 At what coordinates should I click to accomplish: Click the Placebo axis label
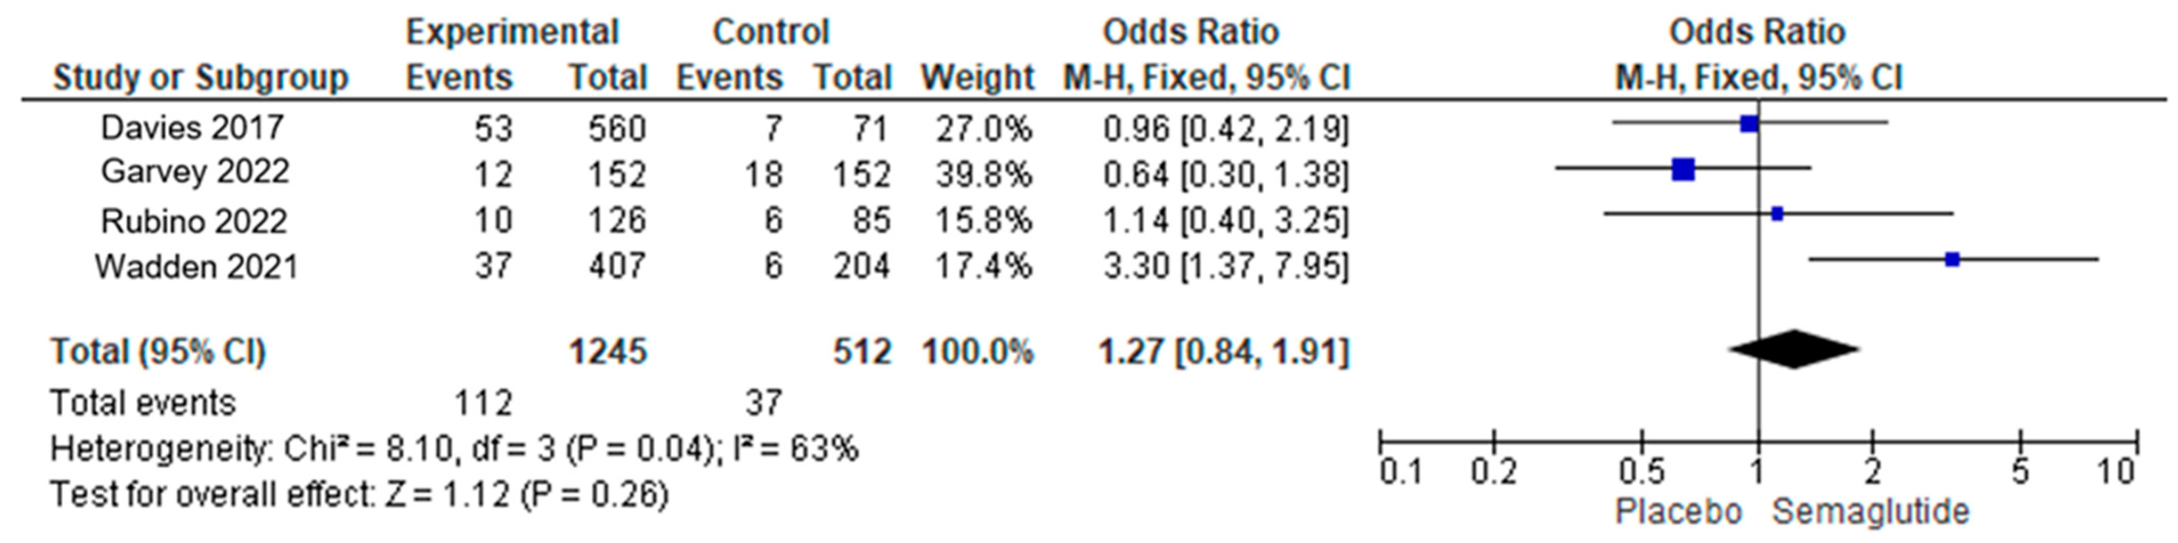click(x=1678, y=512)
